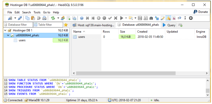Open dropdown arrow beside Load SQL file

[135, 18]
